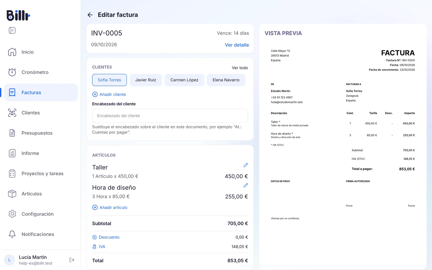432x270 pixels.
Task: Select client Sofía Torres
Action: coord(109,80)
